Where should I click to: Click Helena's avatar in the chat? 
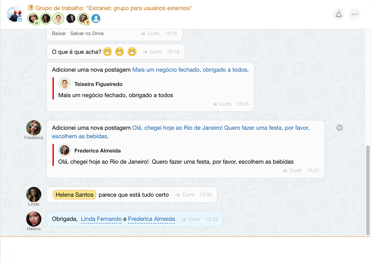(34, 219)
